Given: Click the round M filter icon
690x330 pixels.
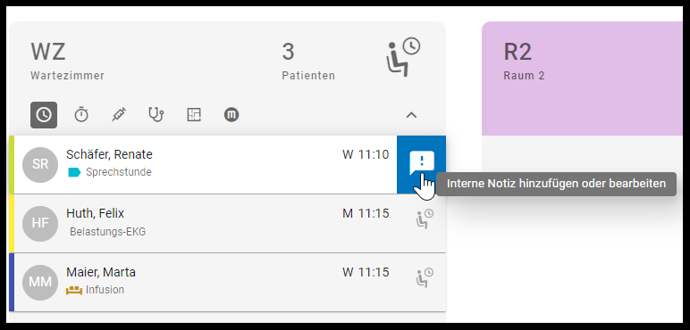Looking at the screenshot, I should tap(231, 115).
